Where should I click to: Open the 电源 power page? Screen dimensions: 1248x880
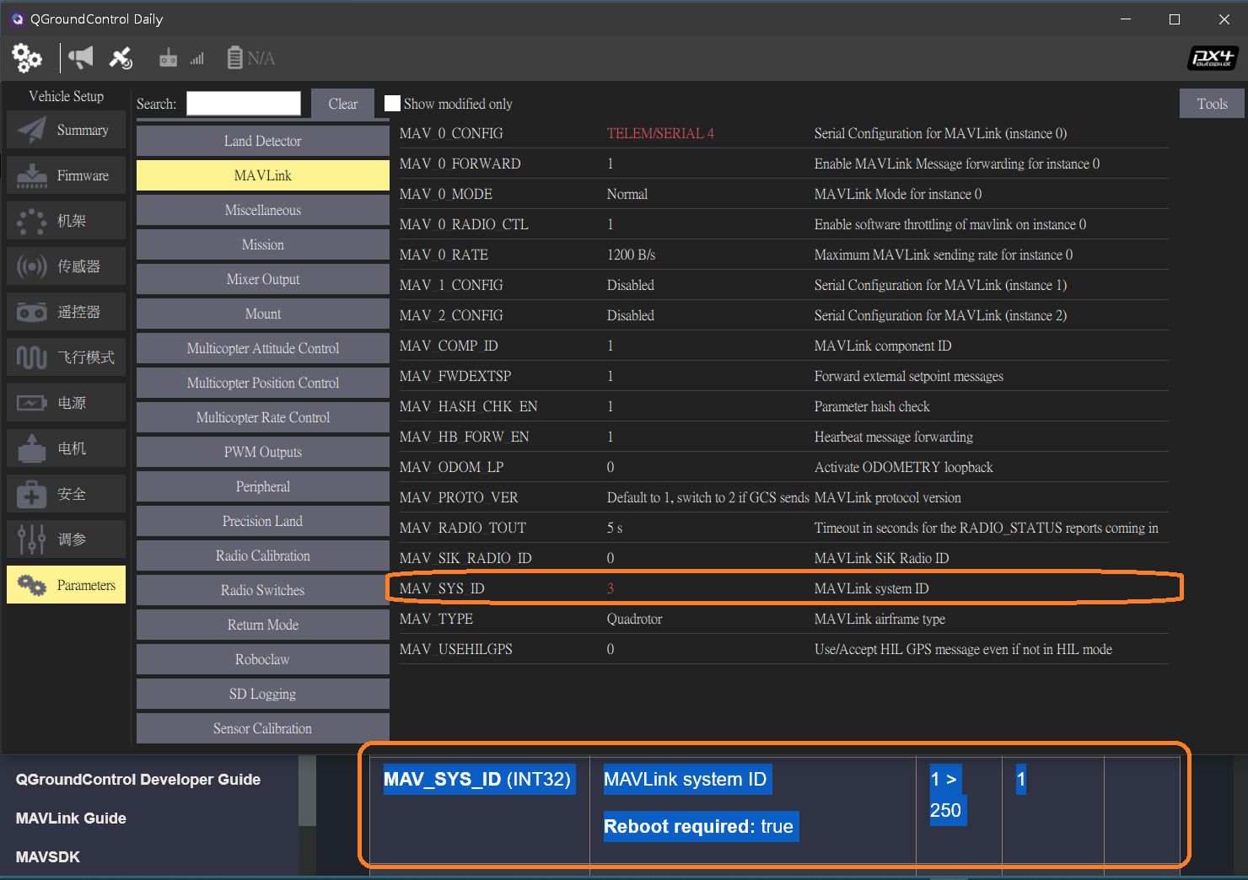pos(66,403)
